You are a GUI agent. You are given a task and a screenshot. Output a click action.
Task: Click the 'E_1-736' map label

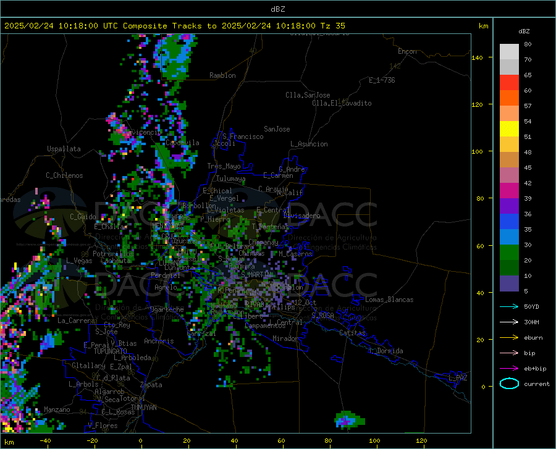(x=382, y=80)
